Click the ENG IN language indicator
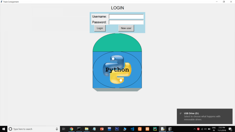This screenshot has height=132, width=235. 214,129
